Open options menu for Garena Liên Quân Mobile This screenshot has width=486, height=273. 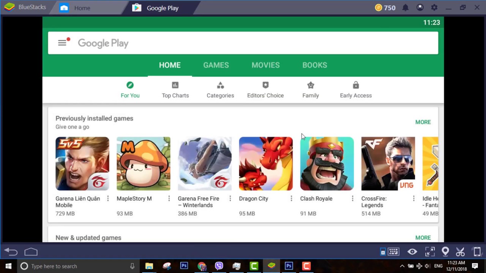[108, 198]
